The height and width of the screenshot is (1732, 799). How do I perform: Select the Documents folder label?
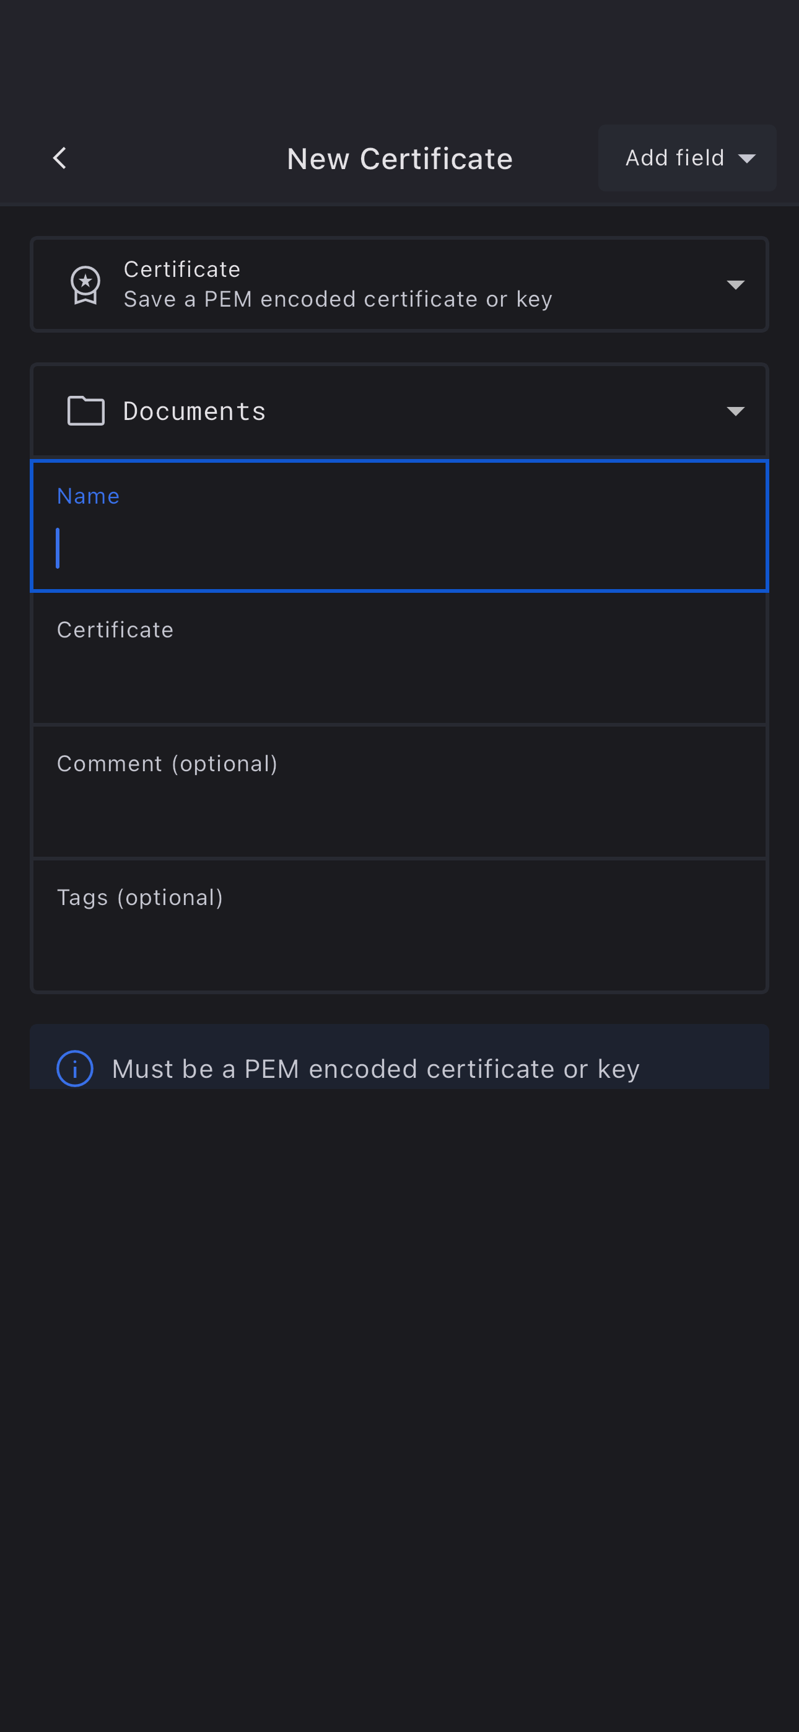[194, 411]
